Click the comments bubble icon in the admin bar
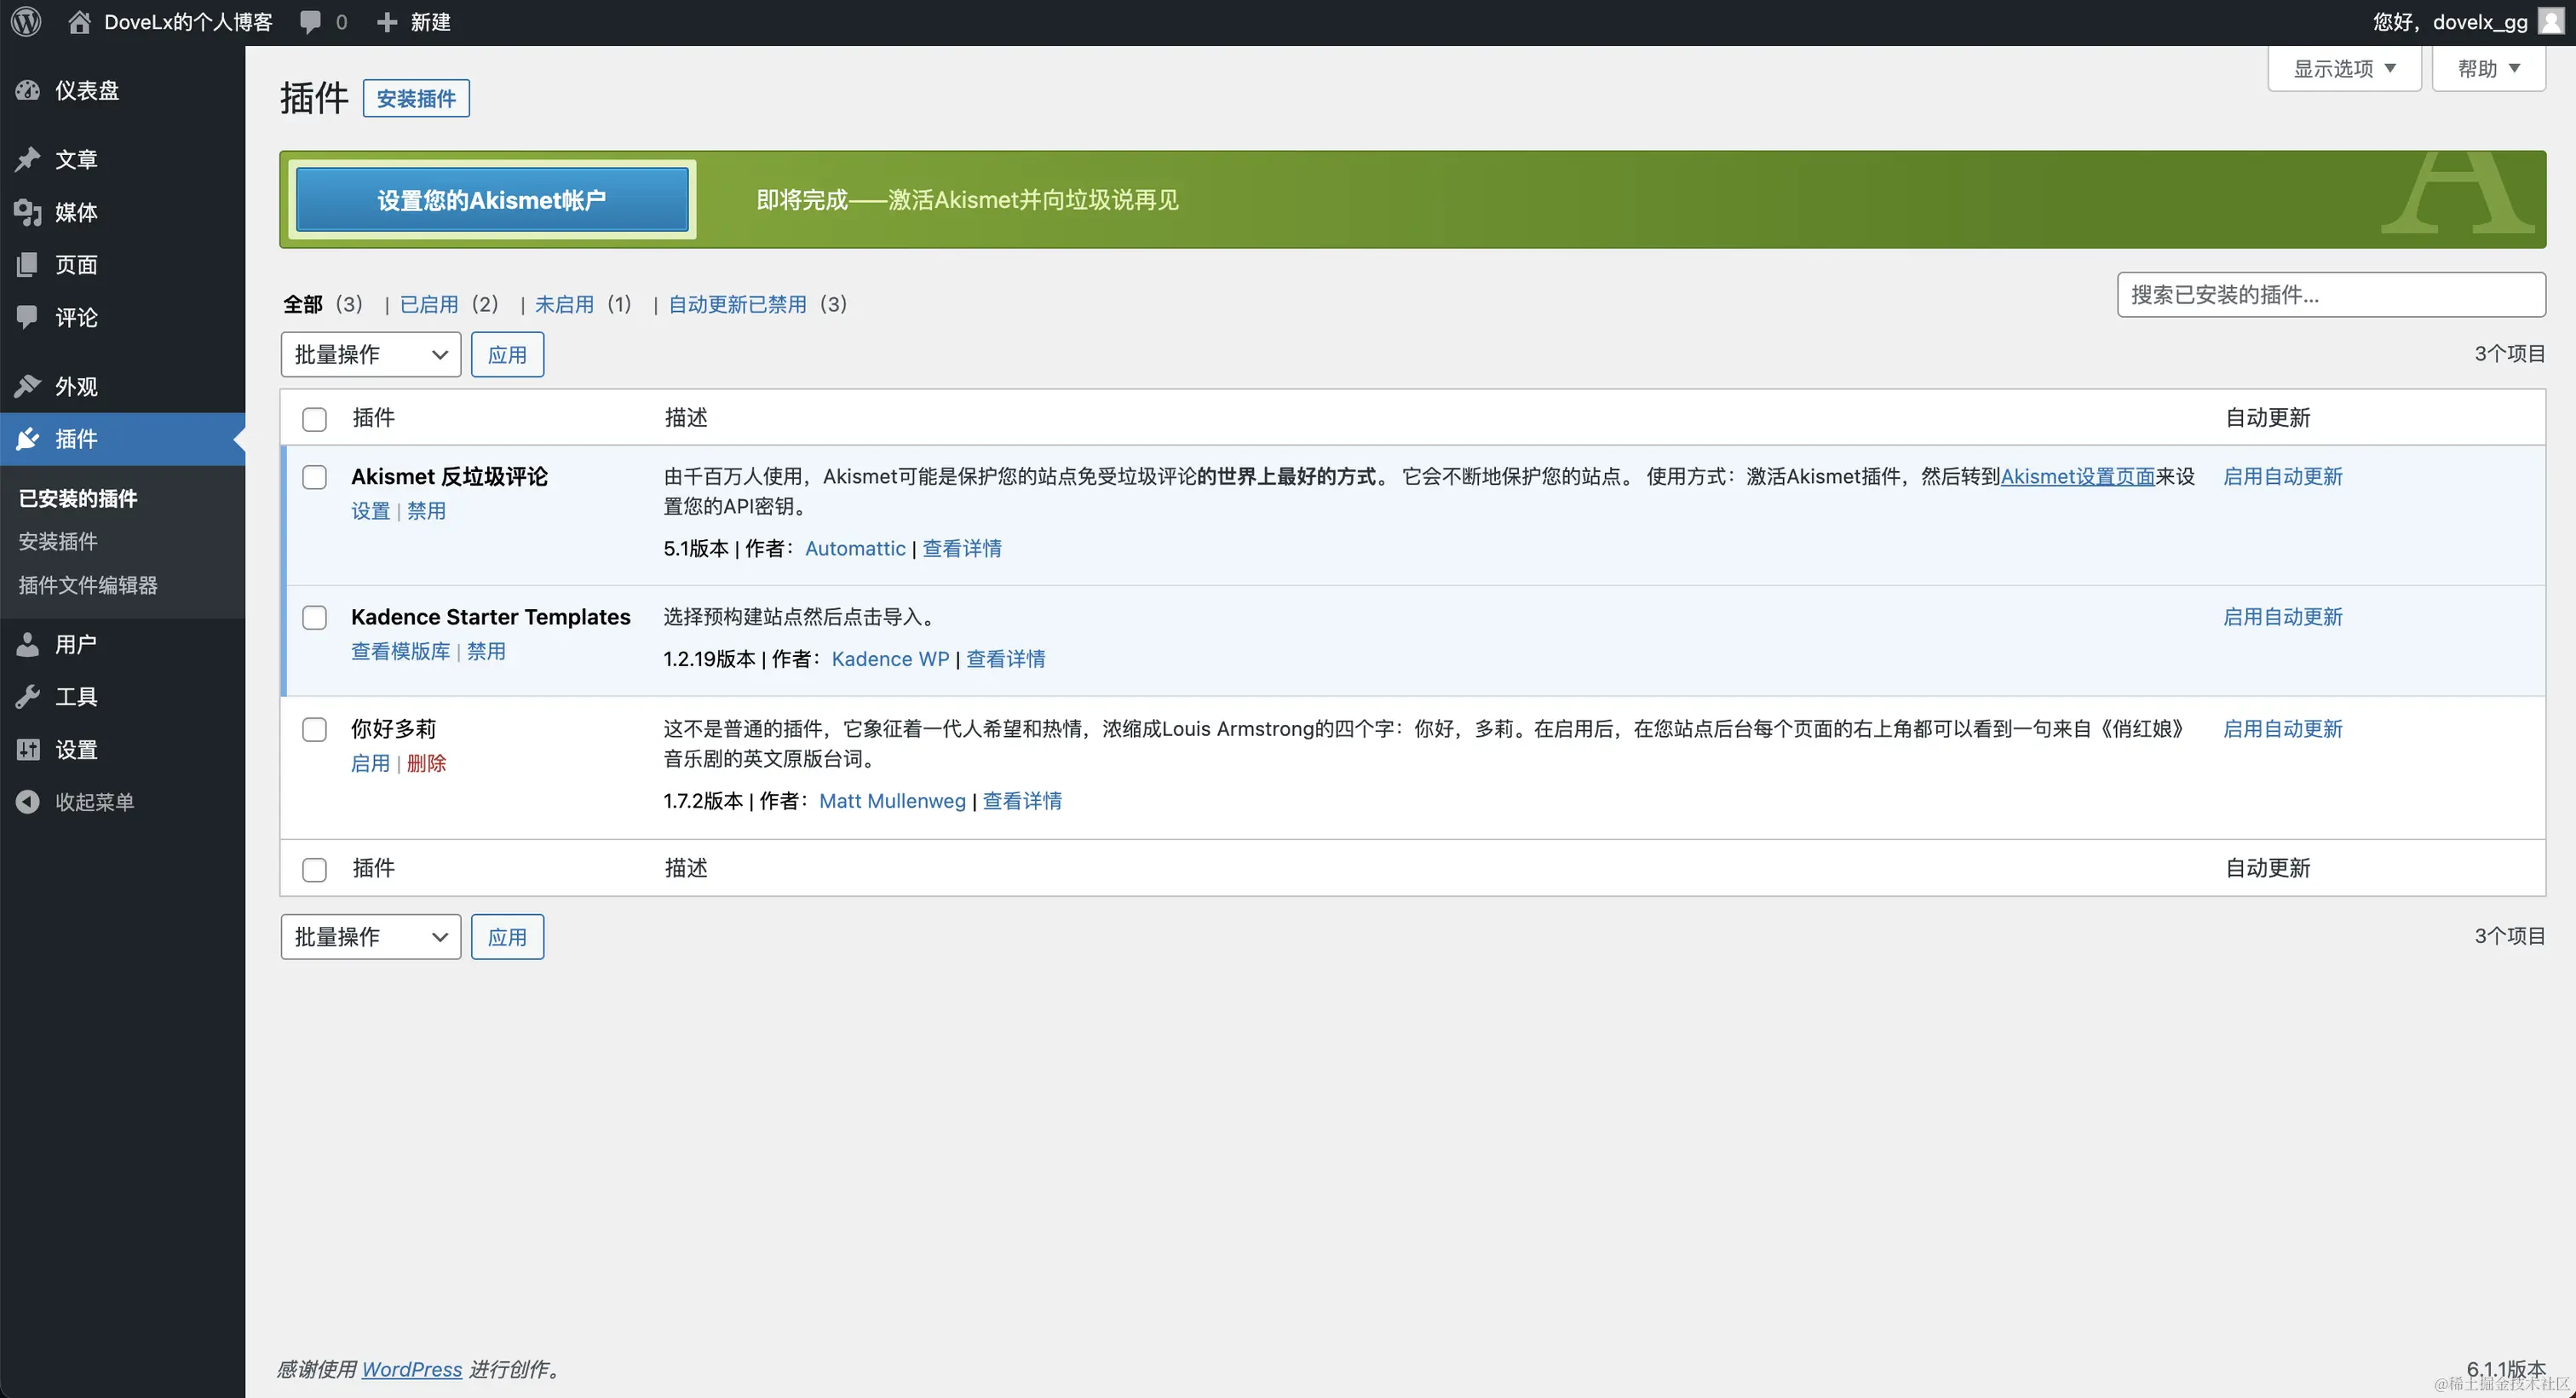This screenshot has width=2576, height=1398. [x=311, y=22]
